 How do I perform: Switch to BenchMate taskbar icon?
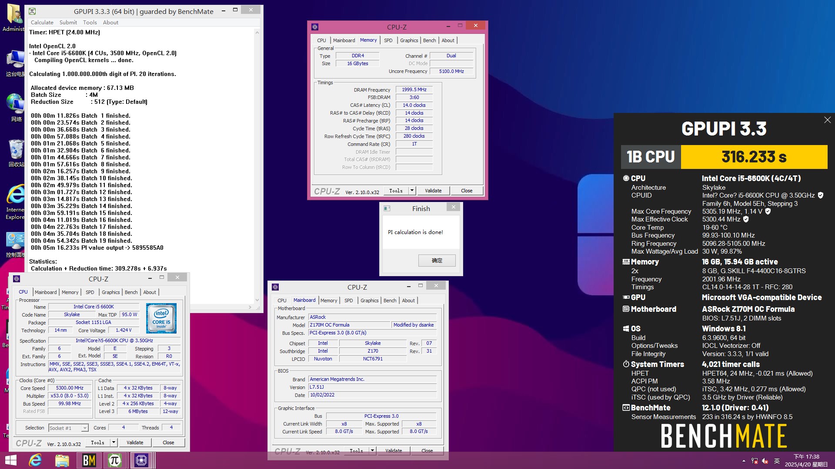[89, 460]
